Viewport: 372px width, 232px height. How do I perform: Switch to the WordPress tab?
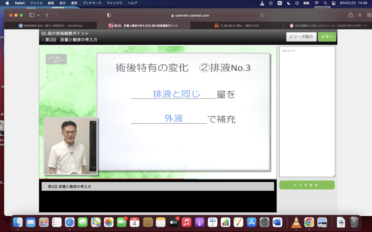tap(51, 26)
